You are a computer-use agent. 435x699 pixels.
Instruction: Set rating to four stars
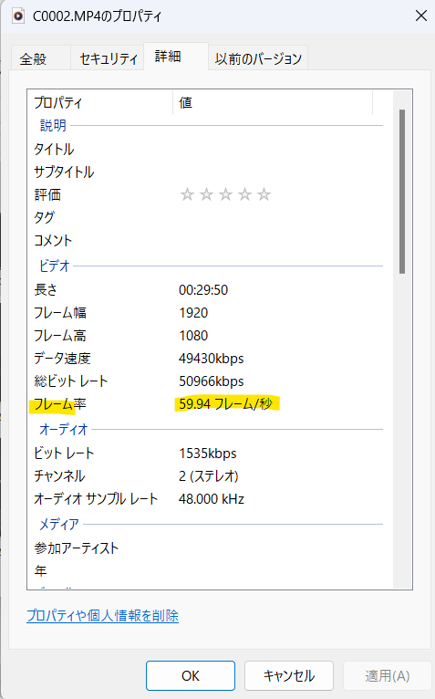244,194
